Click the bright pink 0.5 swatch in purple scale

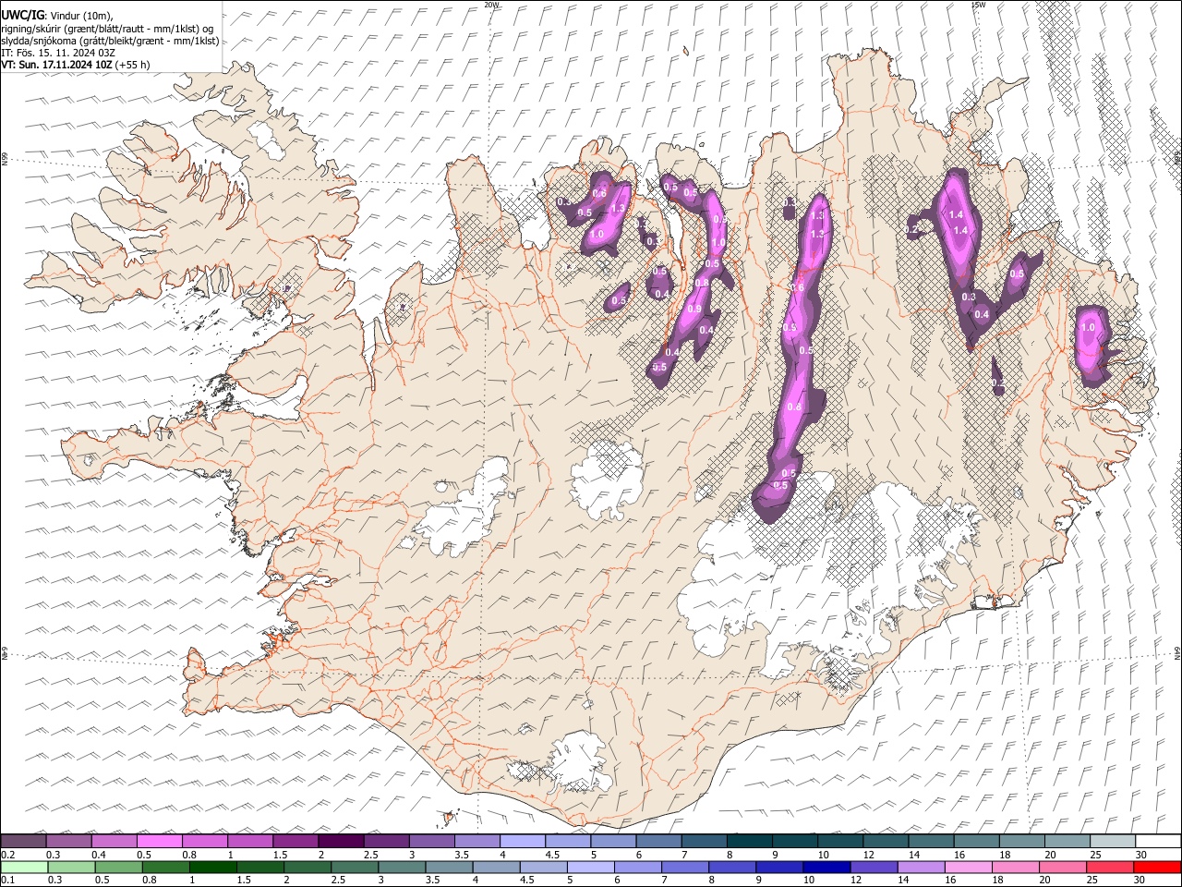click(160, 842)
